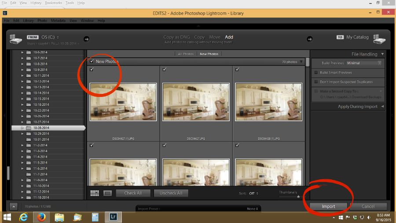Viewport: 396px width, 223px height.
Task: Open Lightroom Photo menu
Action: coord(42,20)
